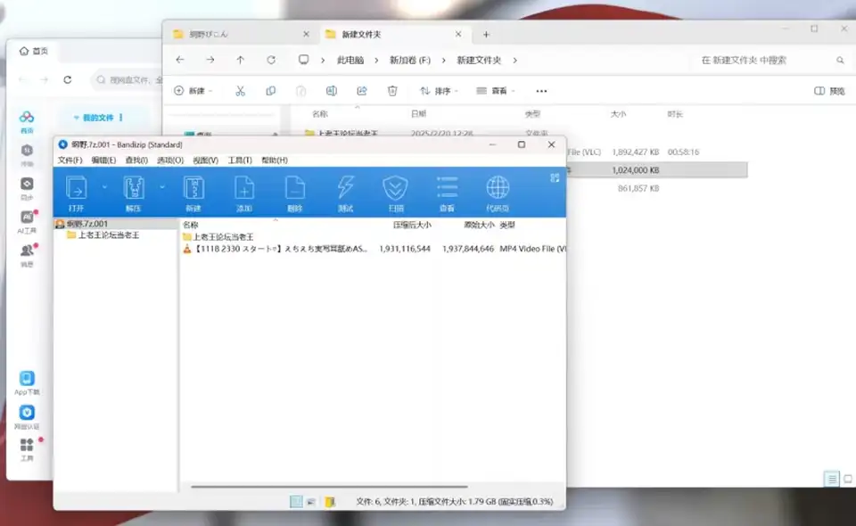Toggle the 预览 preview pane in Explorer
856x526 pixels.
coord(830,91)
